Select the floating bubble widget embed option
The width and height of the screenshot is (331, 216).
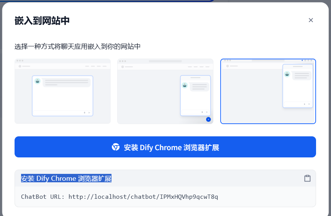165,91
